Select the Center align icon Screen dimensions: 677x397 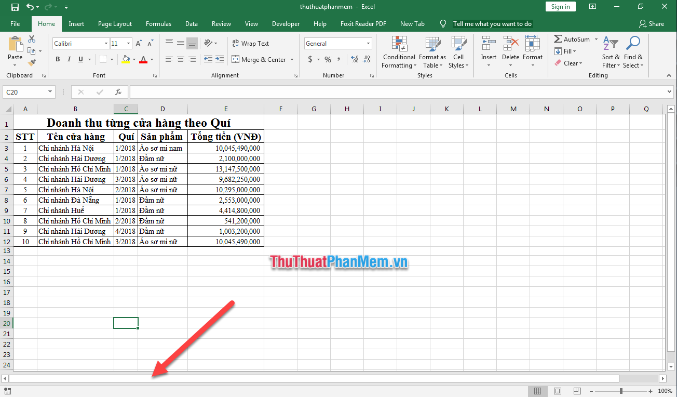point(181,59)
